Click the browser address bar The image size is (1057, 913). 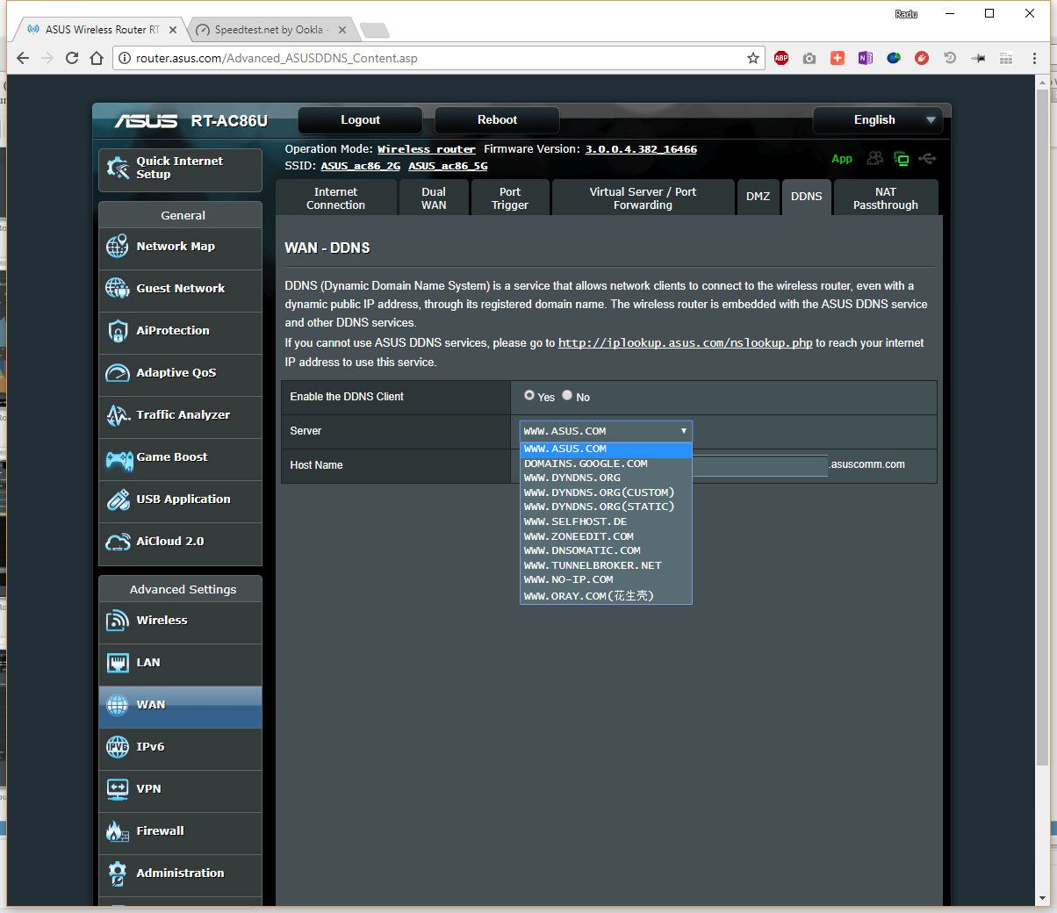(x=439, y=58)
